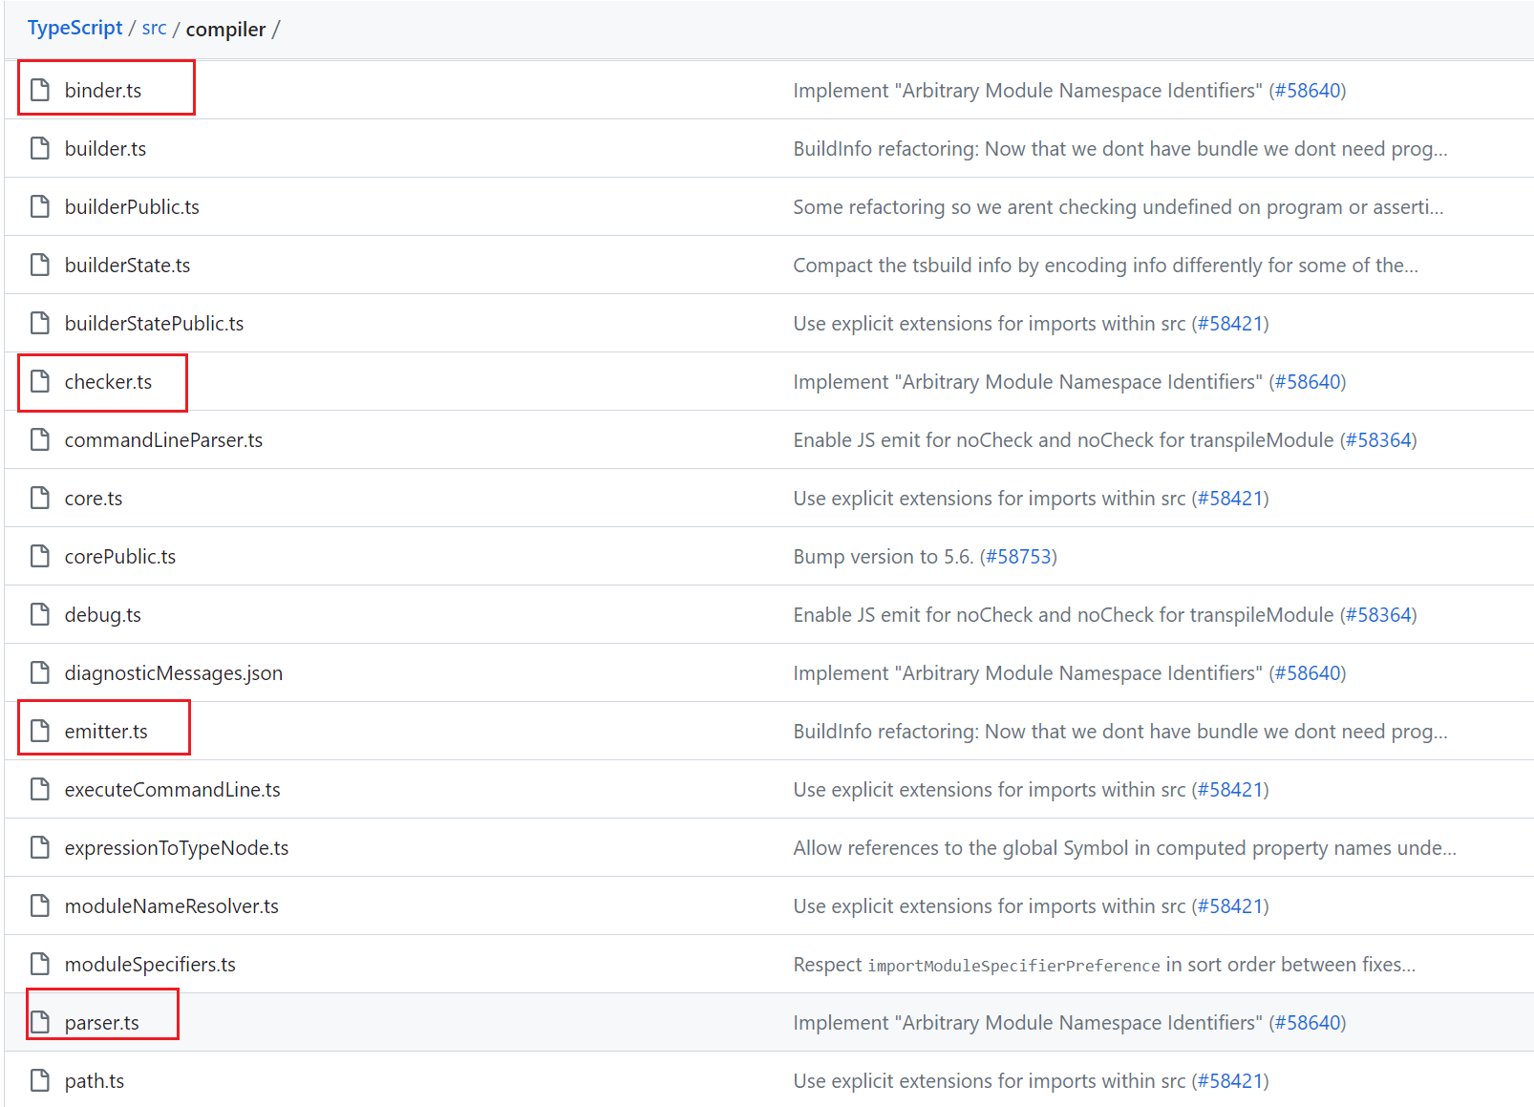Open BuildInfo refactoring commit in emitter.ts row
1534x1107 pixels.
[1120, 731]
